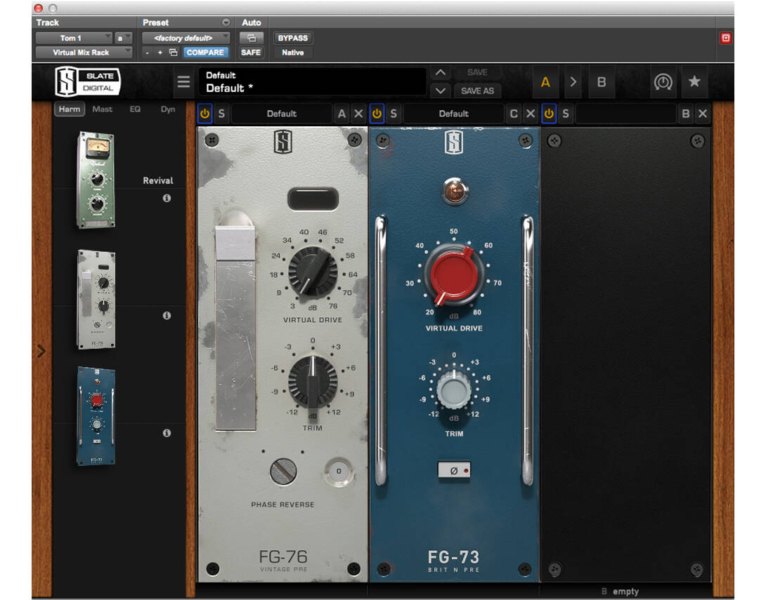Click the third slot letter B
Image resolution: width=766 pixels, height=600 pixels.
[685, 114]
